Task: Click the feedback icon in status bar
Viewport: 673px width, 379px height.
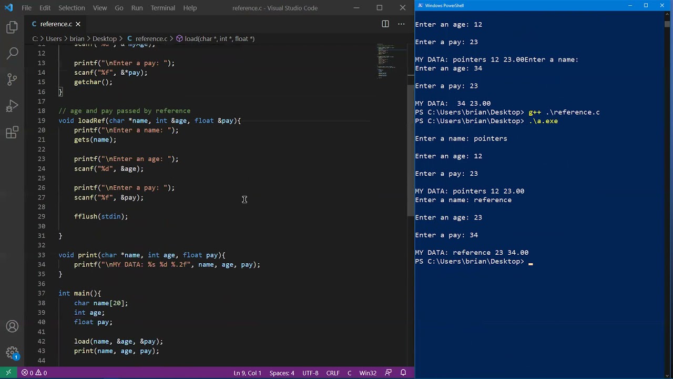Action: pyautogui.click(x=388, y=373)
